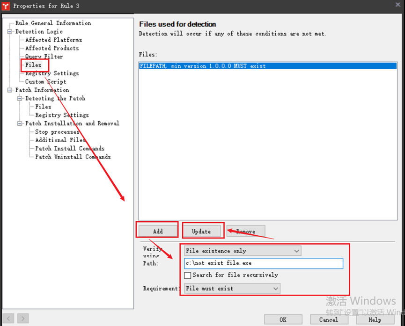Click the Add button
This screenshot has width=405, height=326.
tap(158, 231)
